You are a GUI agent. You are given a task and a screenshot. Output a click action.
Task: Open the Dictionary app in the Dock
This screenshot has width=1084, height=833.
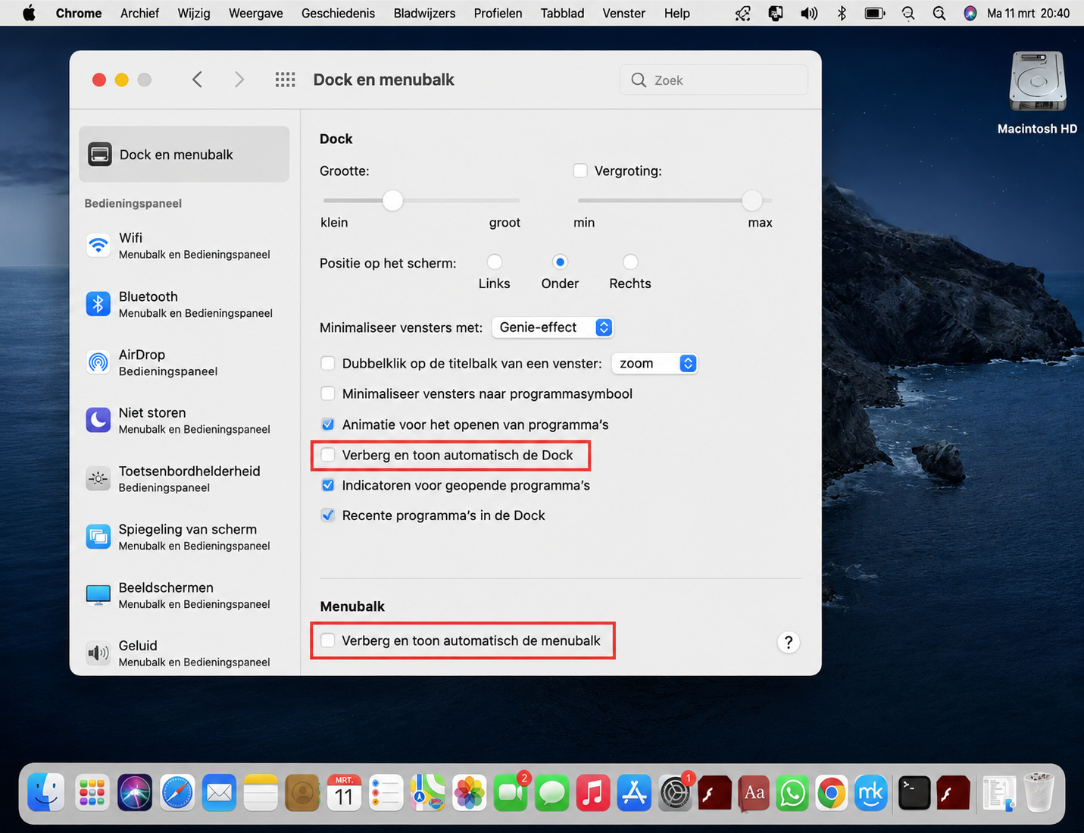pyautogui.click(x=753, y=793)
